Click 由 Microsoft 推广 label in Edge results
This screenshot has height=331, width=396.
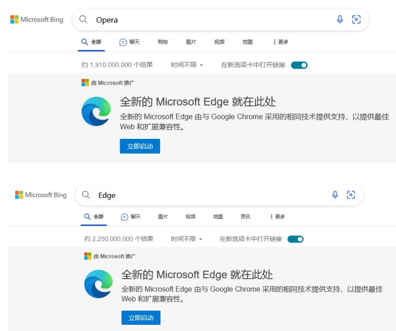[114, 256]
